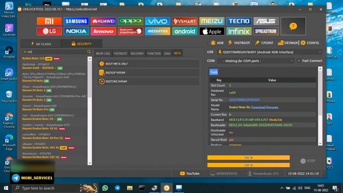Select the Infinix brand logo
Screen dimensions: 343x193
pos(239,31)
